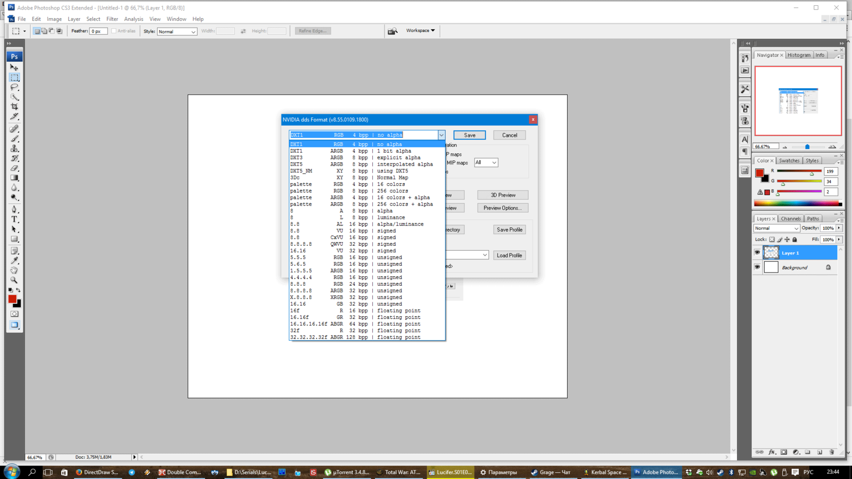Image resolution: width=852 pixels, height=479 pixels.
Task: Open the Style Normal dropdown
Action: click(177, 31)
